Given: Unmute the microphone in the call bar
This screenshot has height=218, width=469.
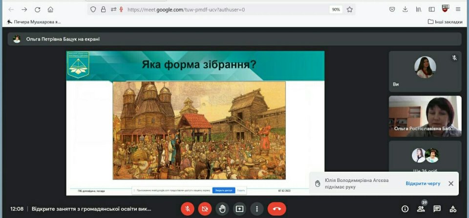Looking at the screenshot, I should (188, 209).
